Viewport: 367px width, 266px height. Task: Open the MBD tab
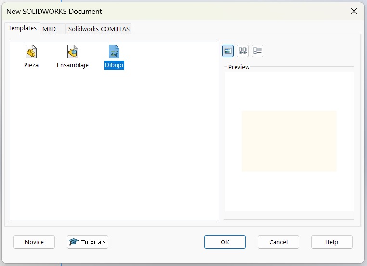coord(52,29)
